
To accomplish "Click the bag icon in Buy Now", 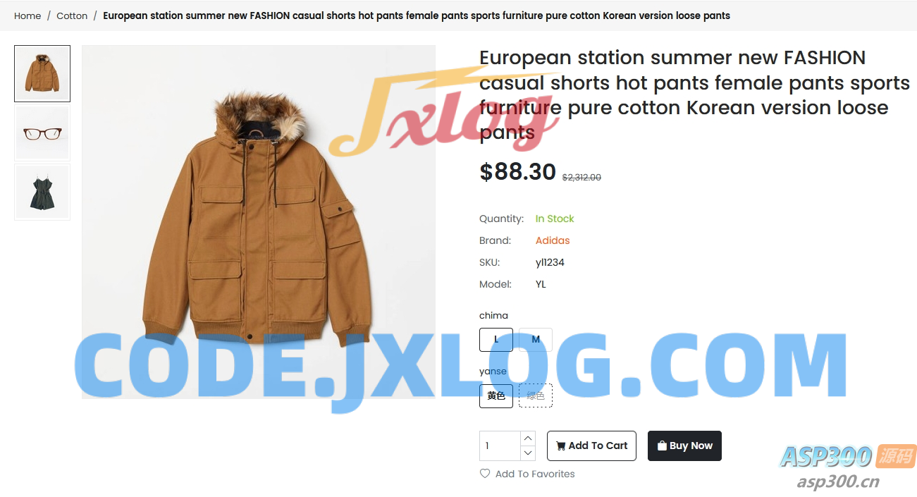I will pos(662,446).
